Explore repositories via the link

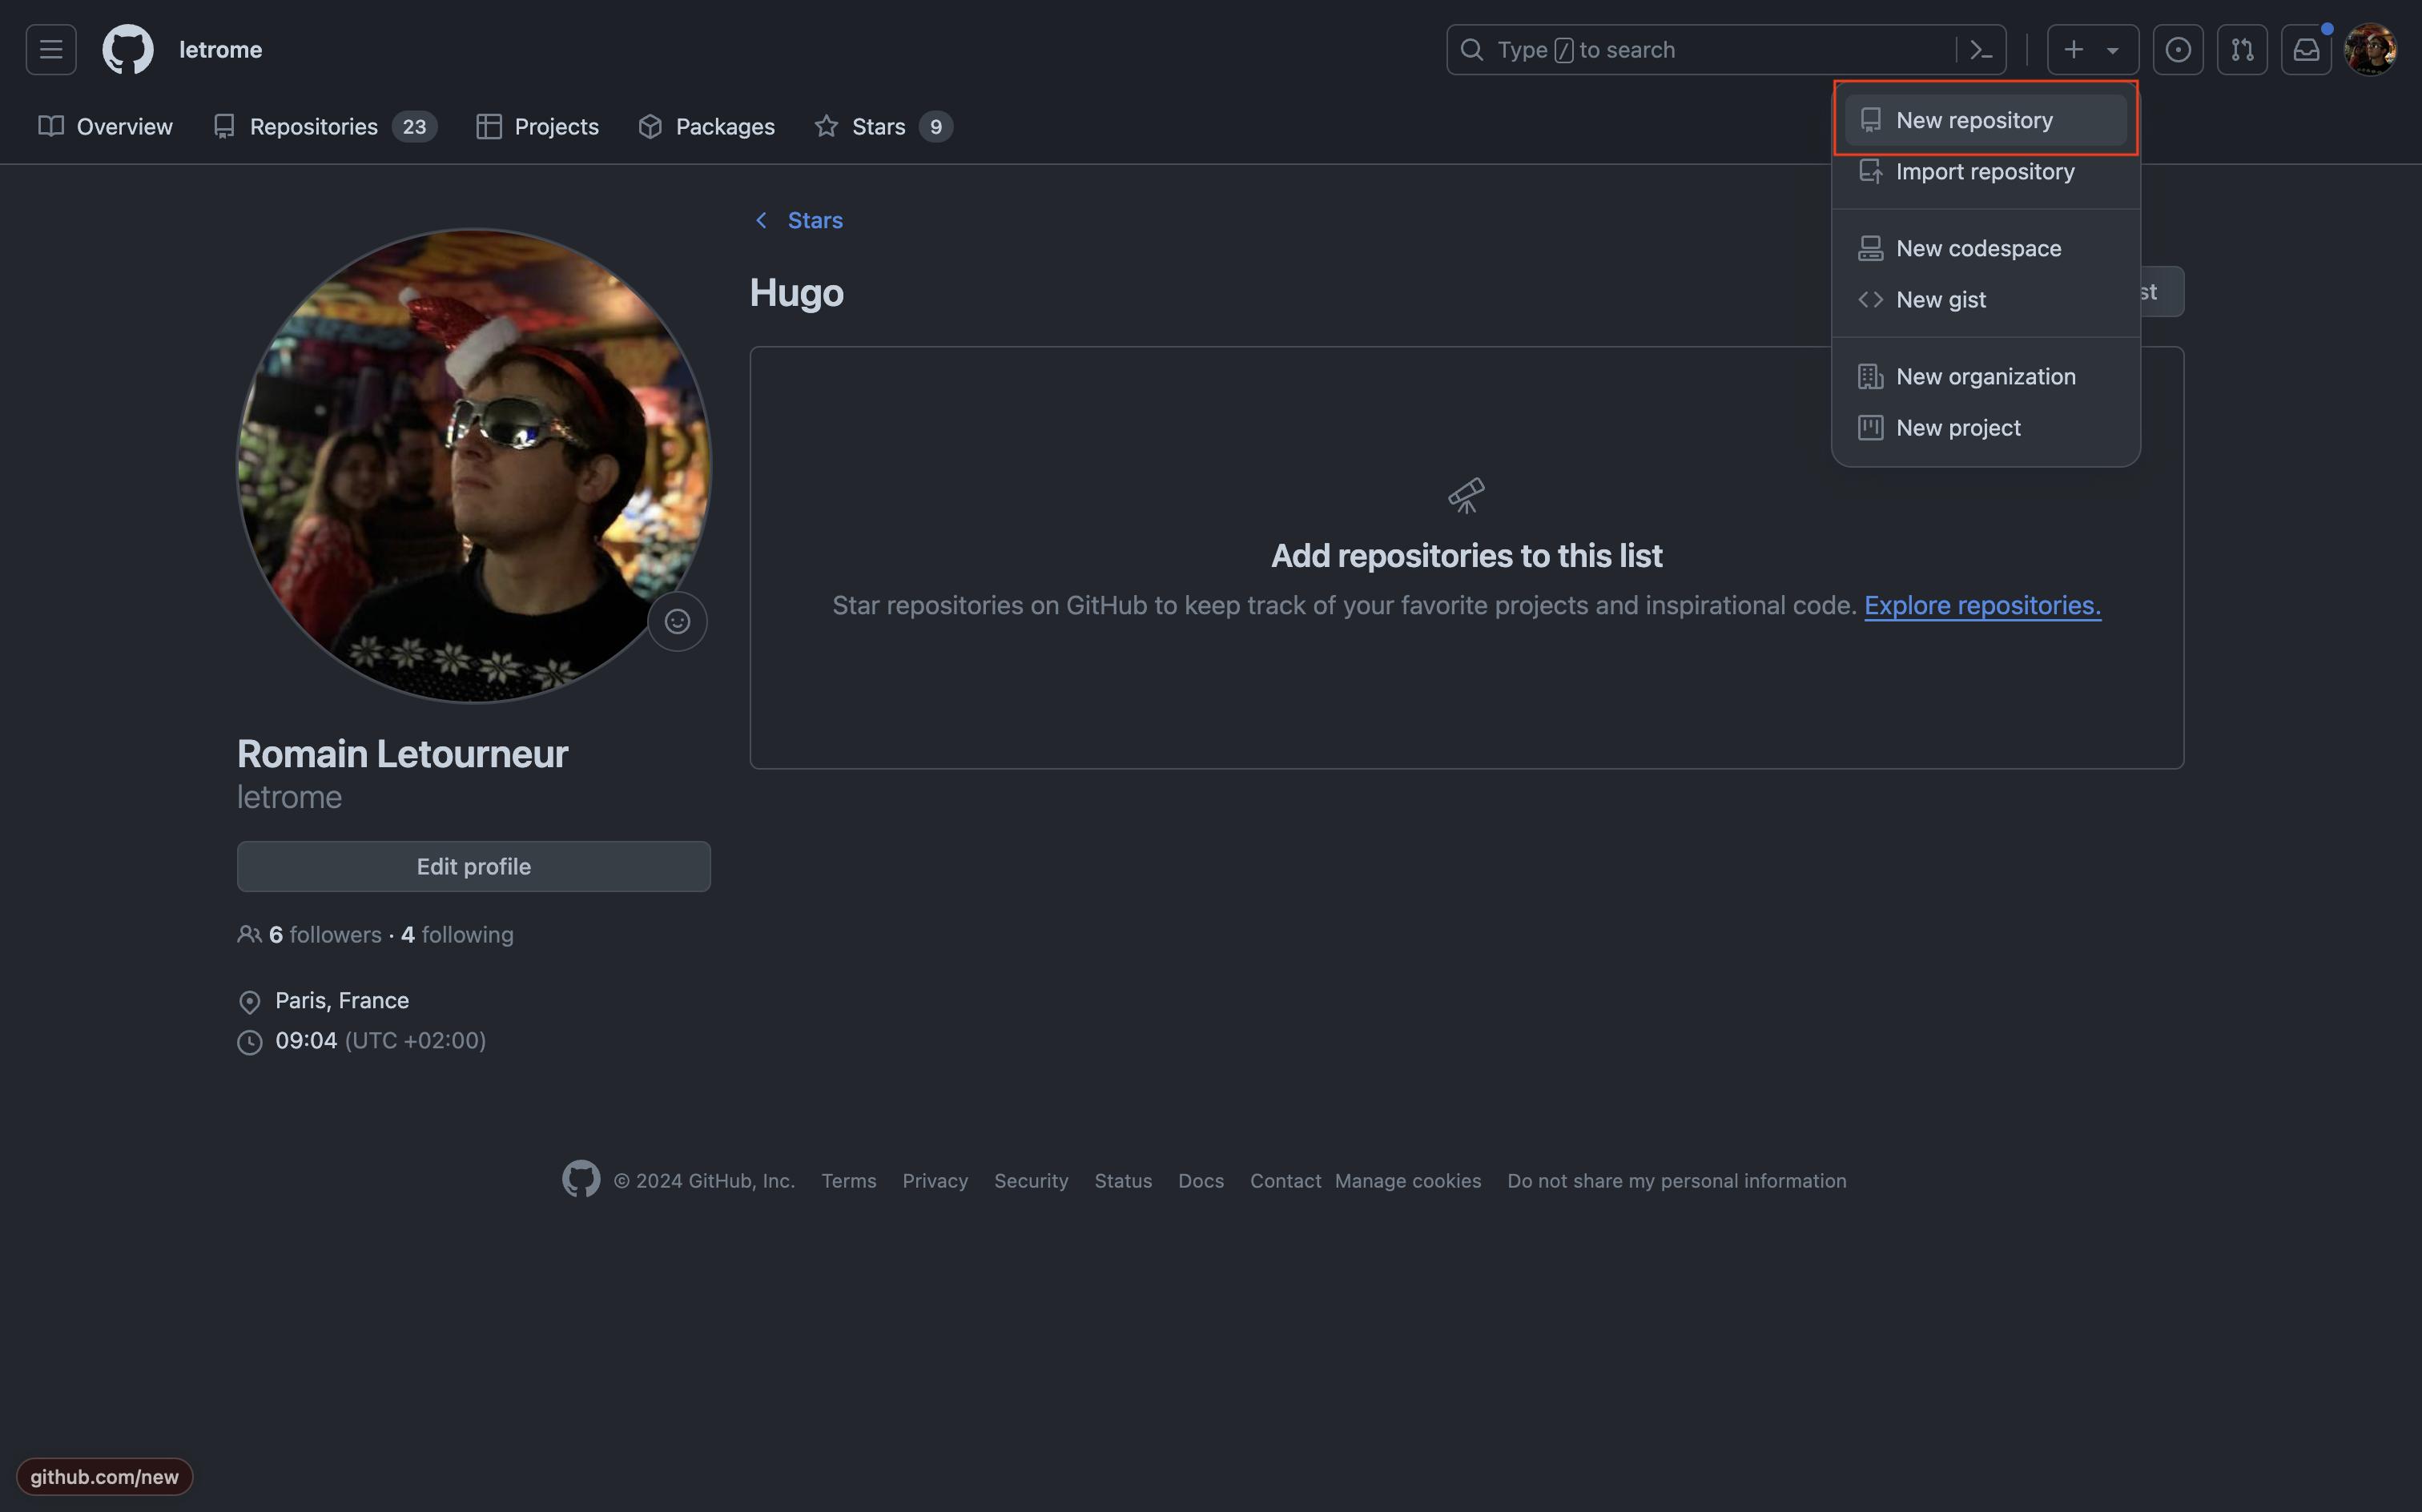tap(1981, 605)
